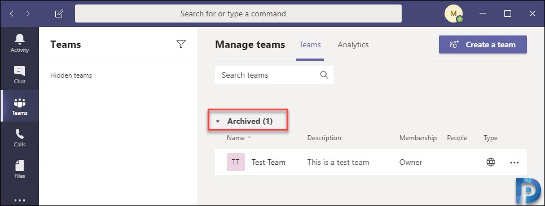The image size is (545, 206).
Task: Minimize the Teams window
Action: [x=483, y=14]
